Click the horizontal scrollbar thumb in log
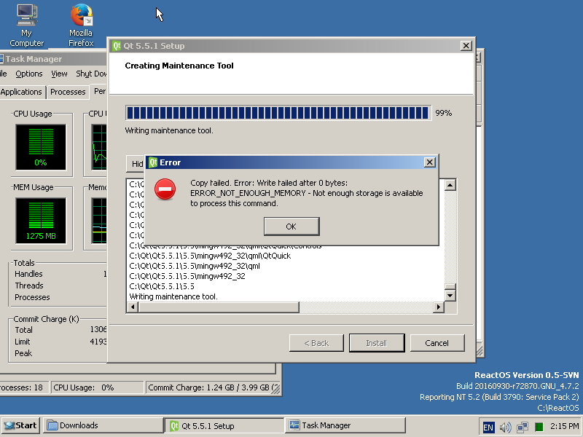The width and height of the screenshot is (583, 437). (x=219, y=307)
